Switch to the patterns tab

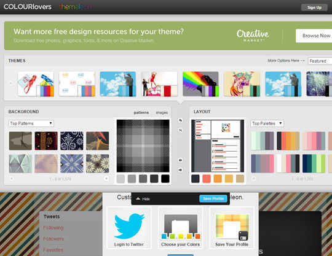(x=141, y=112)
